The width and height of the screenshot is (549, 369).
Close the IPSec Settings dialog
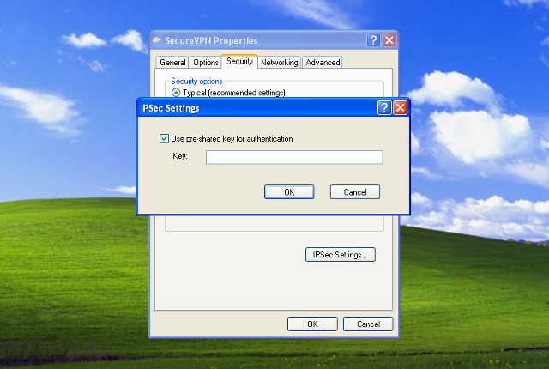point(400,108)
